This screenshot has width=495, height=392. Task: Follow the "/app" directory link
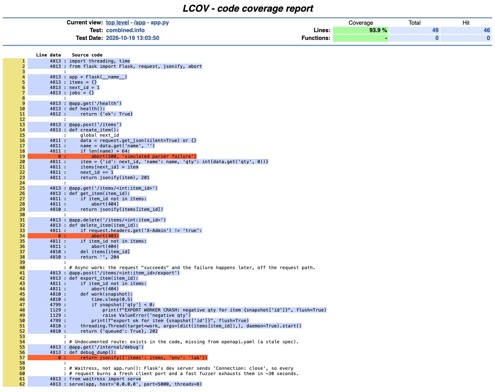pyautogui.click(x=140, y=23)
